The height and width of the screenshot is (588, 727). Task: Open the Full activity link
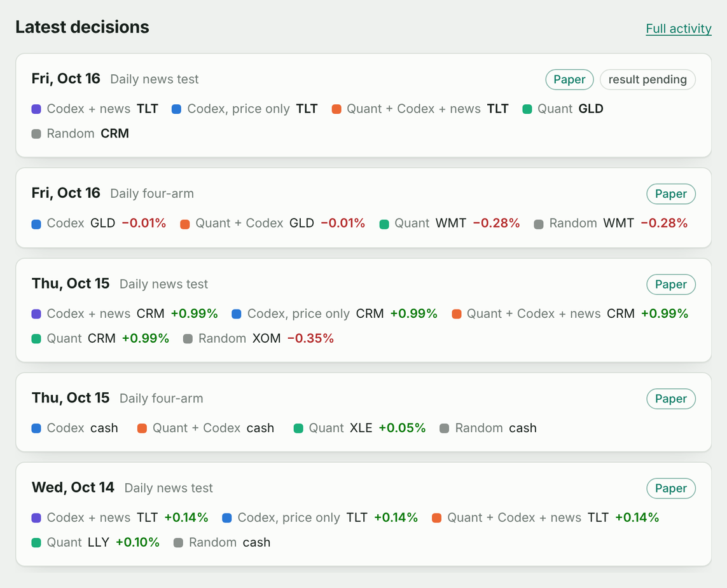678,29
